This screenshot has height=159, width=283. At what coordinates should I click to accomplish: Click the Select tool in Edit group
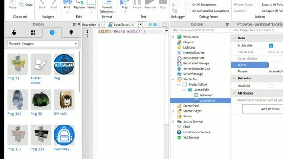coord(91,5)
